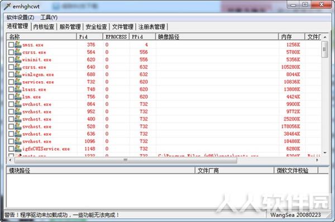Open the 工具(Y) menu
335x222 pixels.
(49, 17)
